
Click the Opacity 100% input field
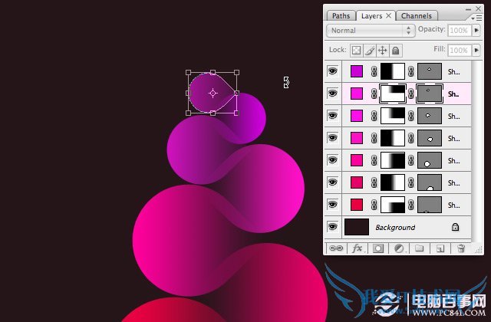pyautogui.click(x=459, y=31)
